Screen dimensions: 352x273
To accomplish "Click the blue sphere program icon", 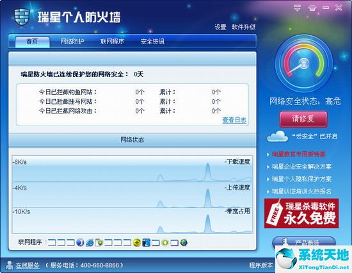I will (x=80, y=242).
